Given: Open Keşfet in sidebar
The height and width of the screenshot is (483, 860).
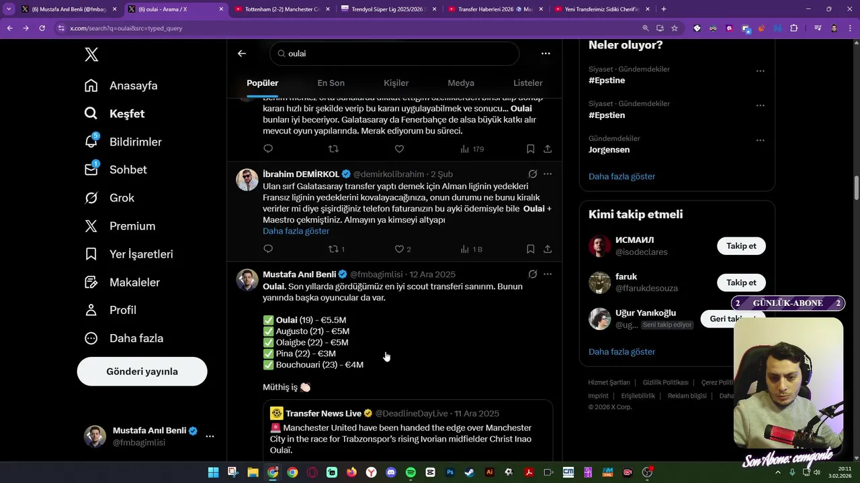Looking at the screenshot, I should pos(114,114).
